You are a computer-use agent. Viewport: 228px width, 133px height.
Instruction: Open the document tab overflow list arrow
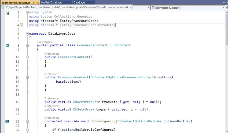point(224,3)
